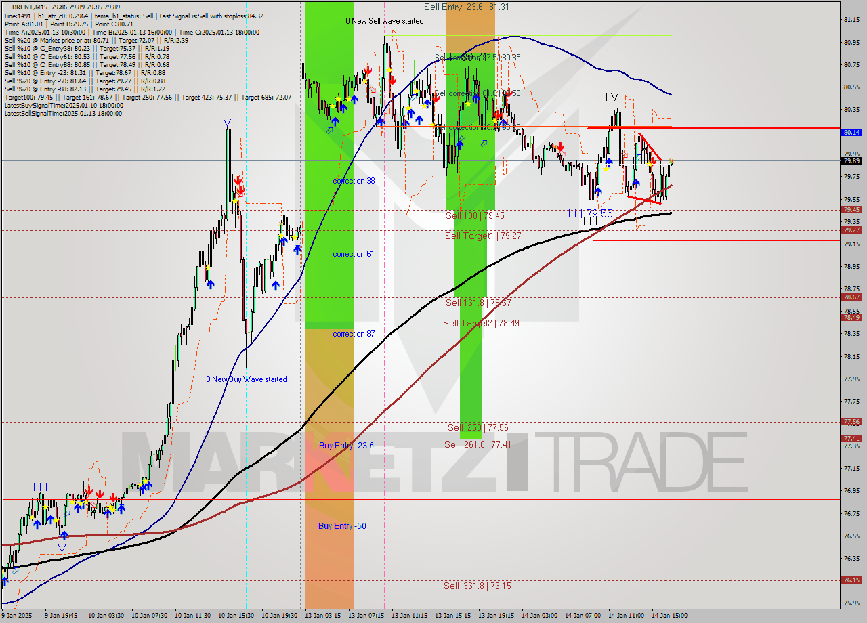
Task: Select the 'correction 87' chart label
Action: point(354,334)
